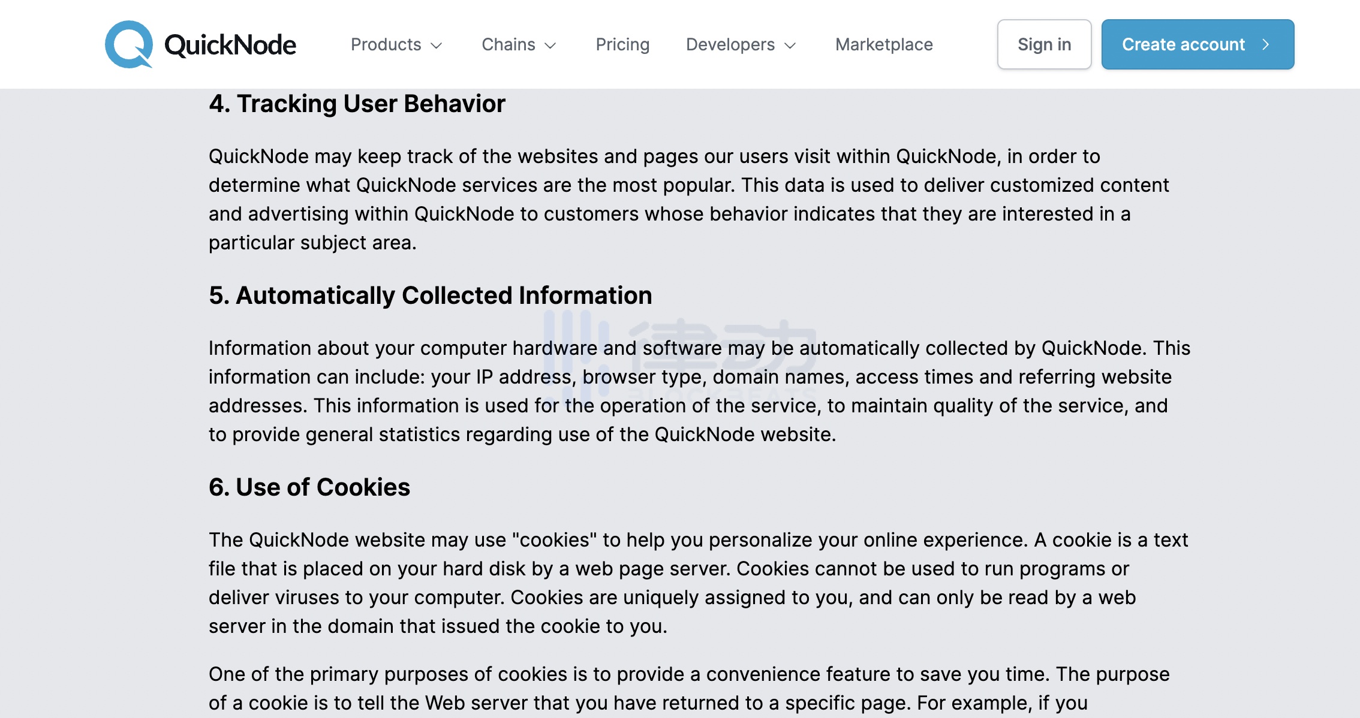Visit the Marketplace link
Viewport: 1360px width, 718px height.
[884, 44]
